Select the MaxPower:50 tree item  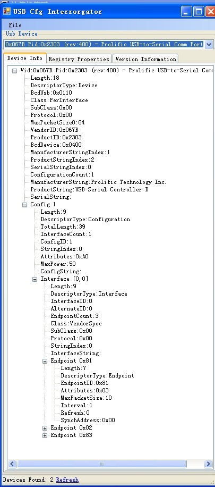tap(58, 264)
